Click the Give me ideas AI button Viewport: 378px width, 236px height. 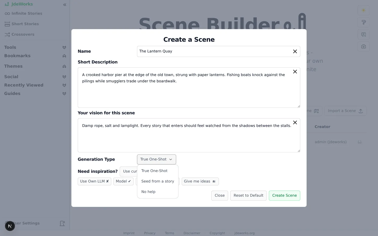coord(200,181)
